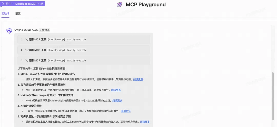Open 阅读更多 link for BMW quality control news

[x=116, y=90]
